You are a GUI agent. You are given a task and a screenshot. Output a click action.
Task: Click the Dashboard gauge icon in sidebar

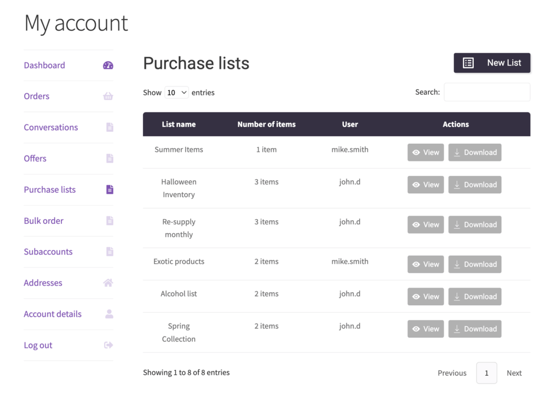[x=108, y=66]
